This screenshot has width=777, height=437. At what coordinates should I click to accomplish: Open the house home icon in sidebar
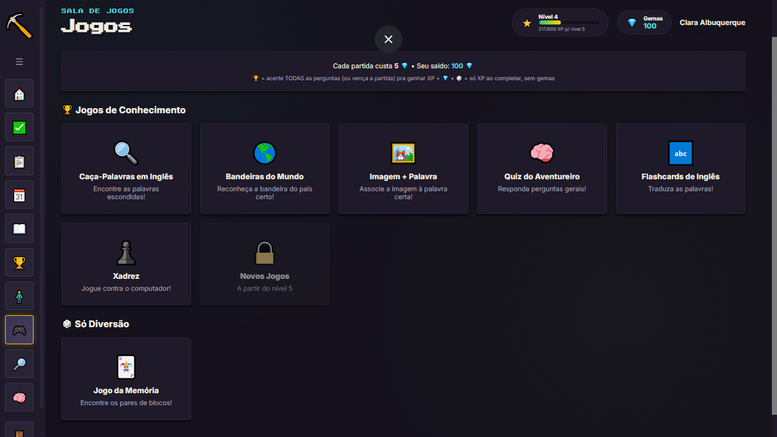point(19,93)
